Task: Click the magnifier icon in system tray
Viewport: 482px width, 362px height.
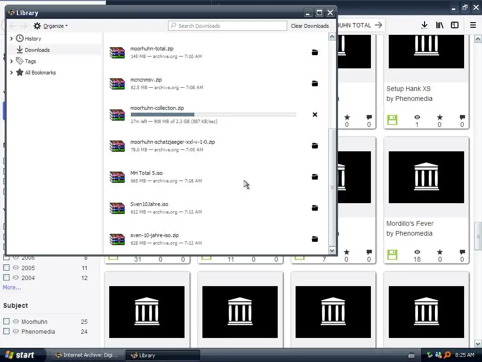Action: 447,355
